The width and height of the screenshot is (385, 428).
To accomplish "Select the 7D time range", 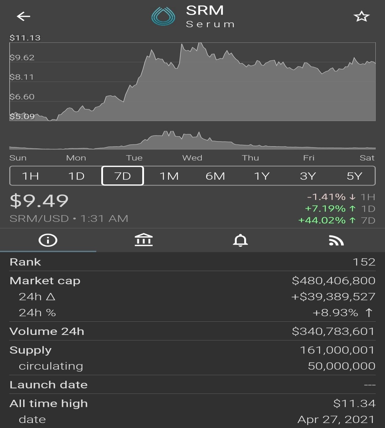I will (x=123, y=176).
